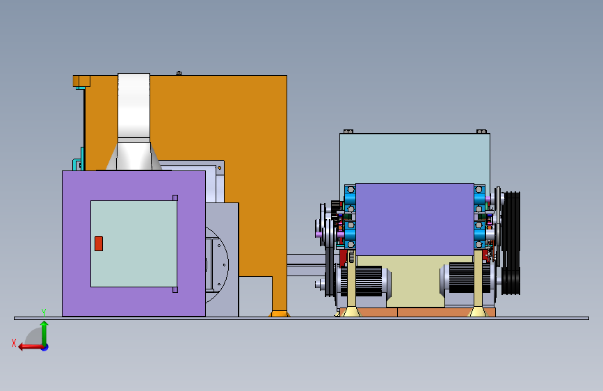Image resolution: width=603 pixels, height=391 pixels.
Task: Select the gray box beside the purple cabinet
Action: click(222, 260)
